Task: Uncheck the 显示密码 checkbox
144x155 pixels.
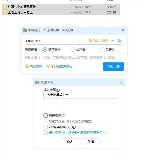Action: (46, 116)
